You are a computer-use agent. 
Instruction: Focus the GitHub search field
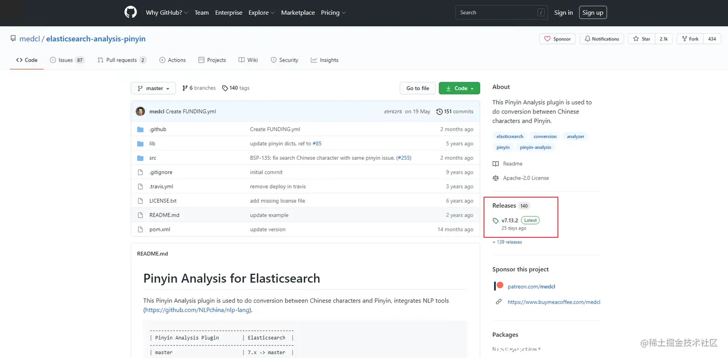coord(502,13)
